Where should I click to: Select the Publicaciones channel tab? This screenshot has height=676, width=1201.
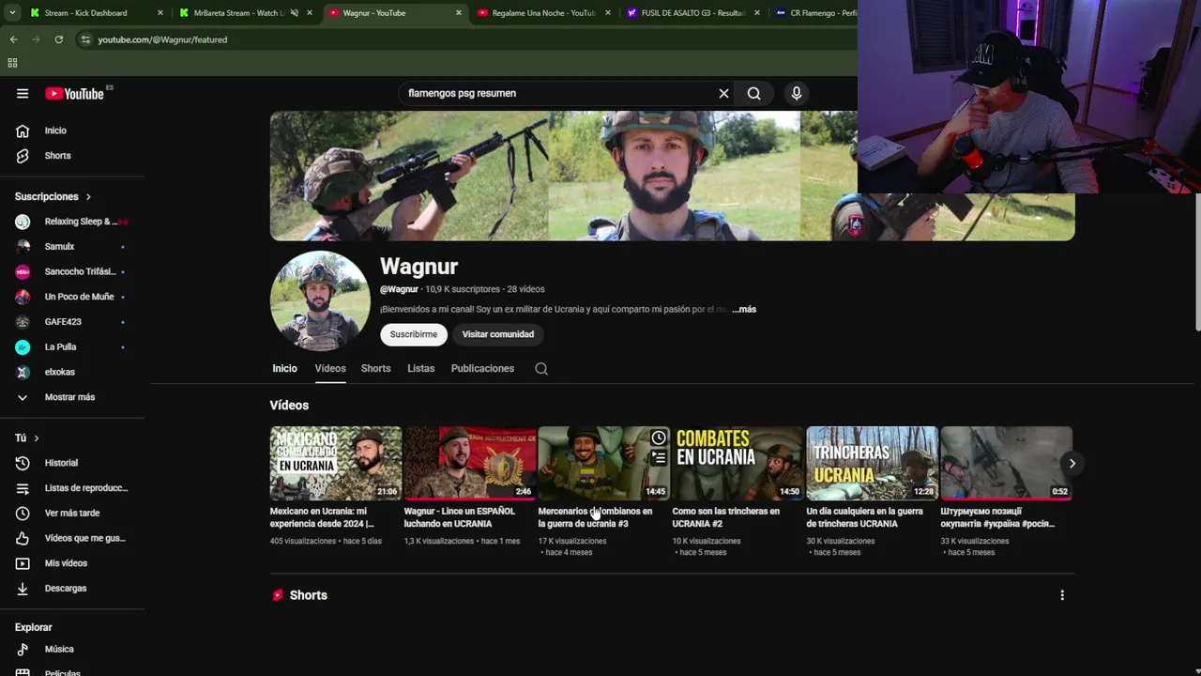pyautogui.click(x=482, y=369)
